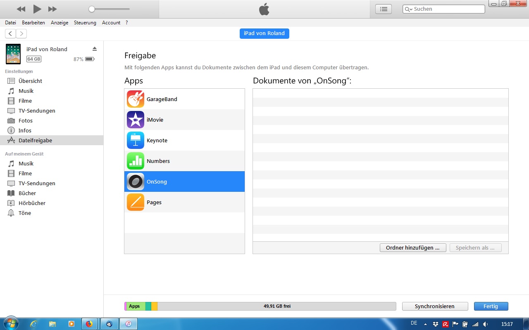Select TV-Sendungen under Einstellungen

(52, 111)
